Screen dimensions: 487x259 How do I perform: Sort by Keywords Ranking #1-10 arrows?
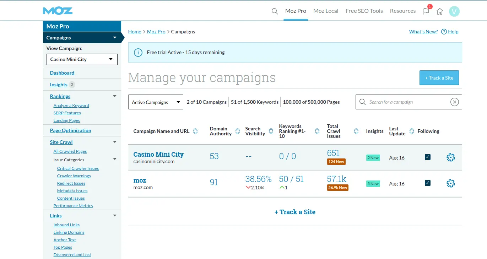coord(317,131)
